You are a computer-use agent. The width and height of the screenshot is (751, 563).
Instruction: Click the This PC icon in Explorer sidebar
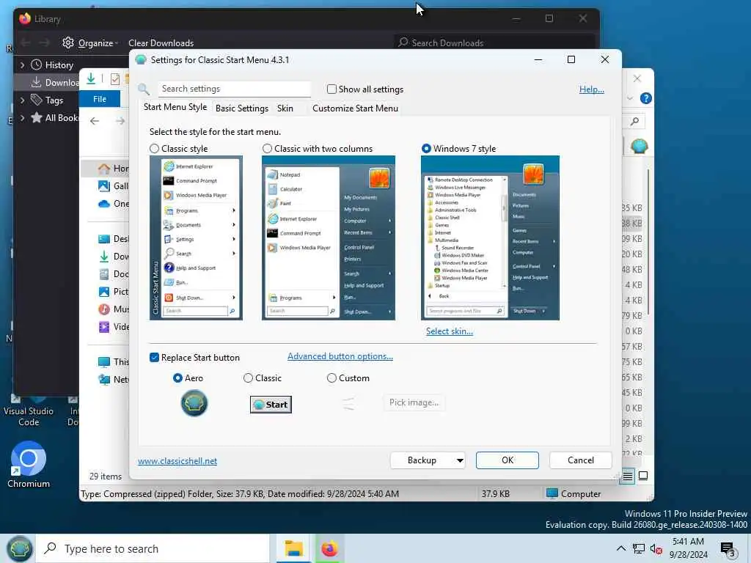104,362
